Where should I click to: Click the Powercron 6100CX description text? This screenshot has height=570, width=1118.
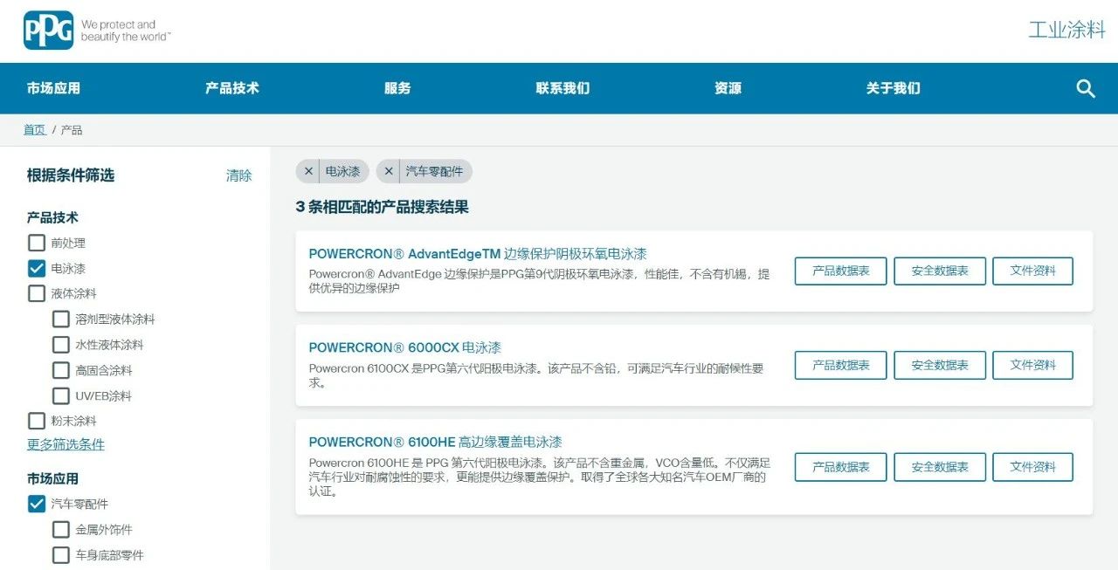(535, 375)
